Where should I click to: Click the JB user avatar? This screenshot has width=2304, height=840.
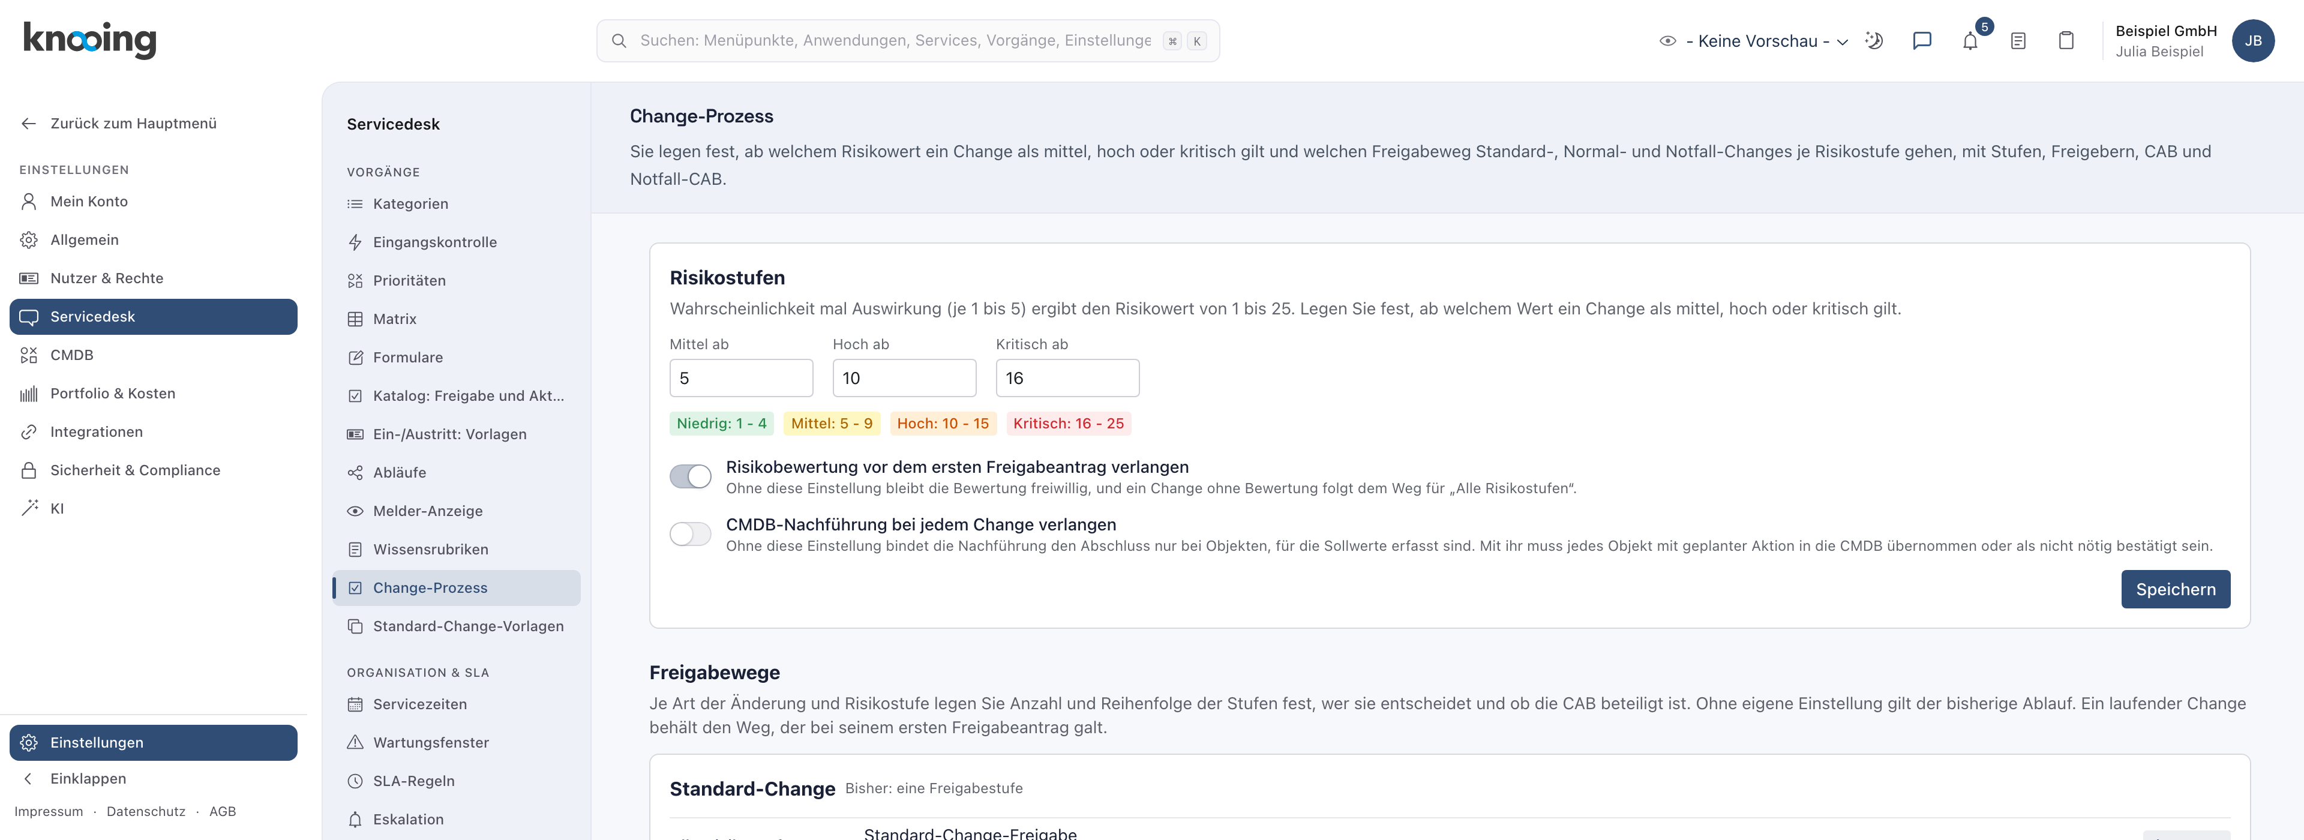(2253, 40)
